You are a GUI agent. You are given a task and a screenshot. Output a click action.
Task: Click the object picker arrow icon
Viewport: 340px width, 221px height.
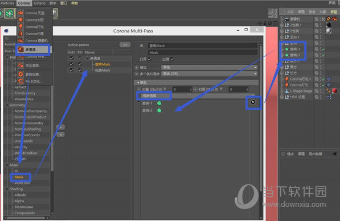coord(253,102)
